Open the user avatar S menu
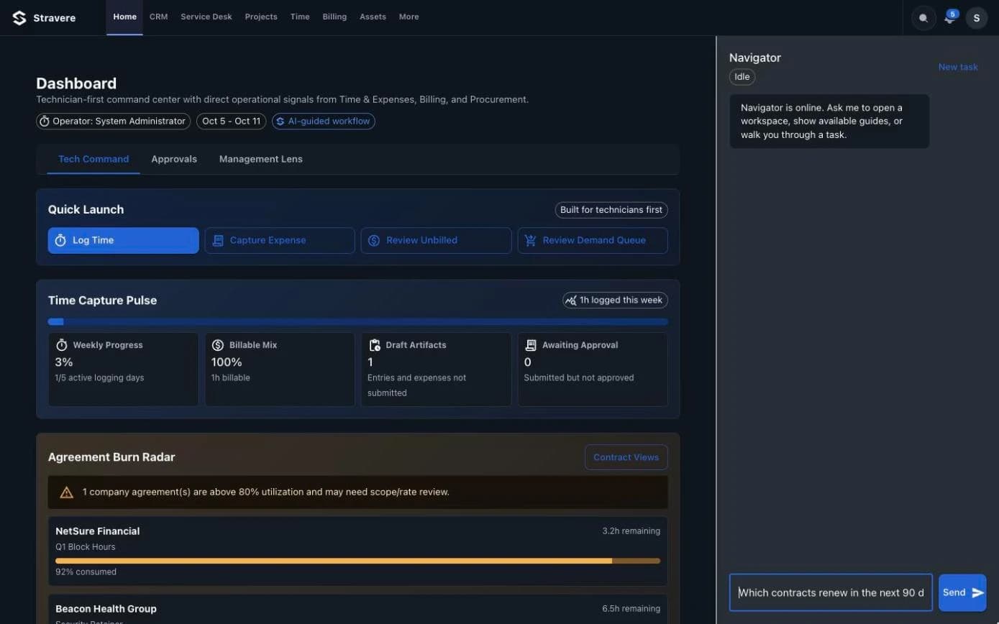The image size is (999, 624). tap(976, 18)
